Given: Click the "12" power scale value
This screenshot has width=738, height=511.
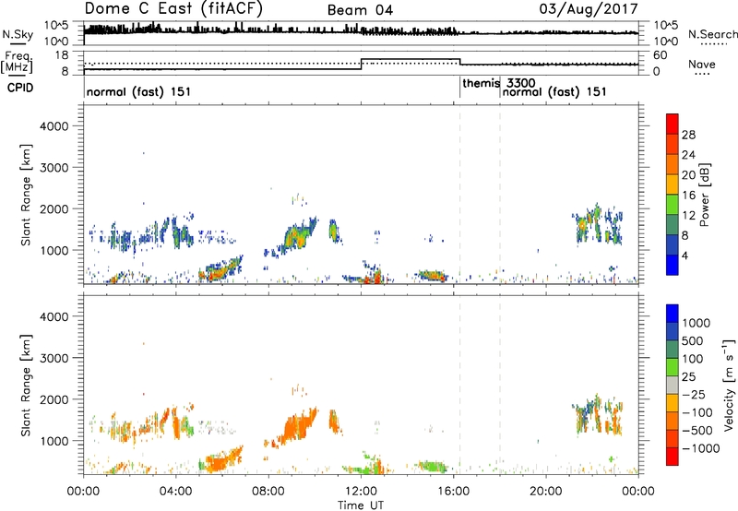Looking at the screenshot, I should point(688,216).
